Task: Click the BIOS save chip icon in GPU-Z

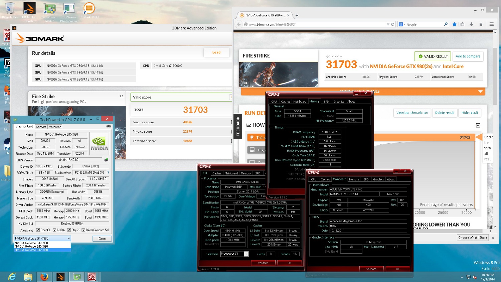Action: (x=106, y=160)
